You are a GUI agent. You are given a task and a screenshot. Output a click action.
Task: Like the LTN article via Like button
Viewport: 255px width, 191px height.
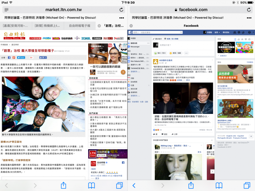(x=43, y=58)
